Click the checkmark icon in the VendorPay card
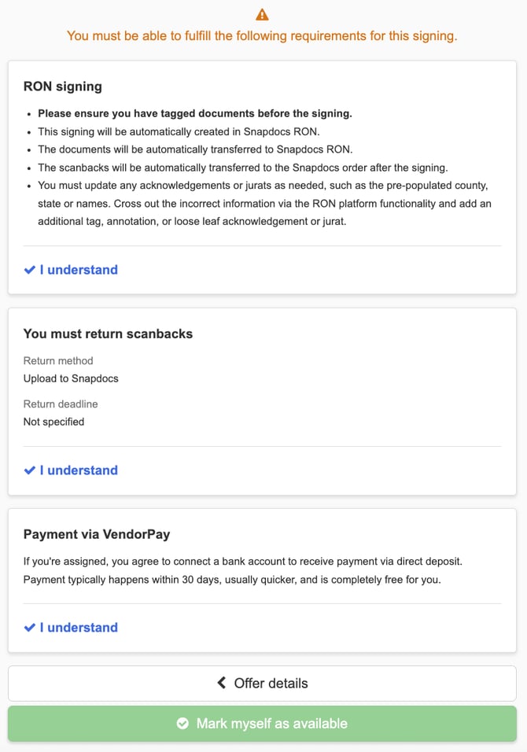Image resolution: width=527 pixels, height=752 pixels. click(x=29, y=627)
